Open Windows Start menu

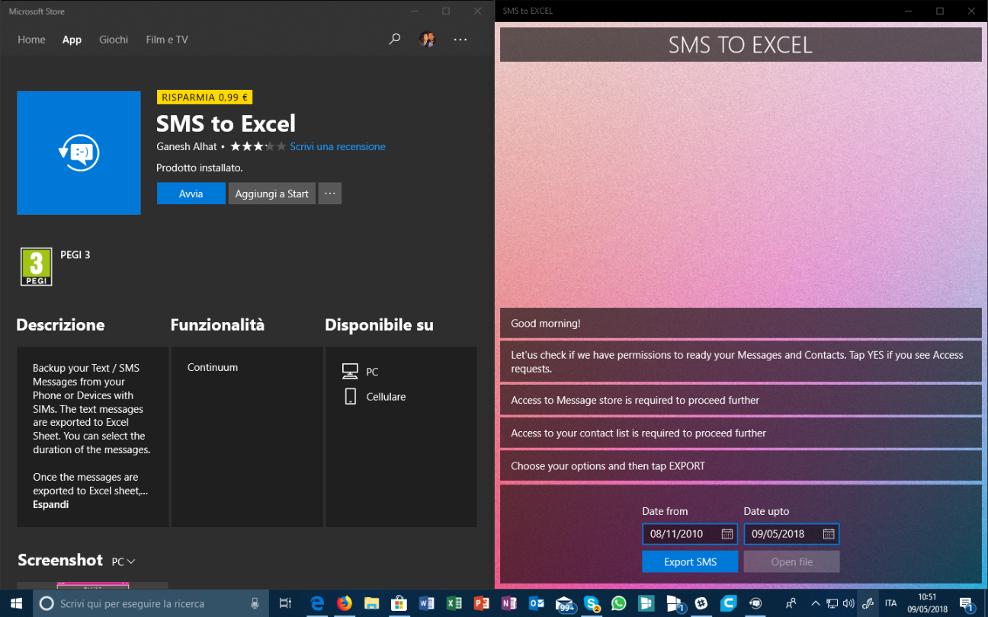point(15,603)
